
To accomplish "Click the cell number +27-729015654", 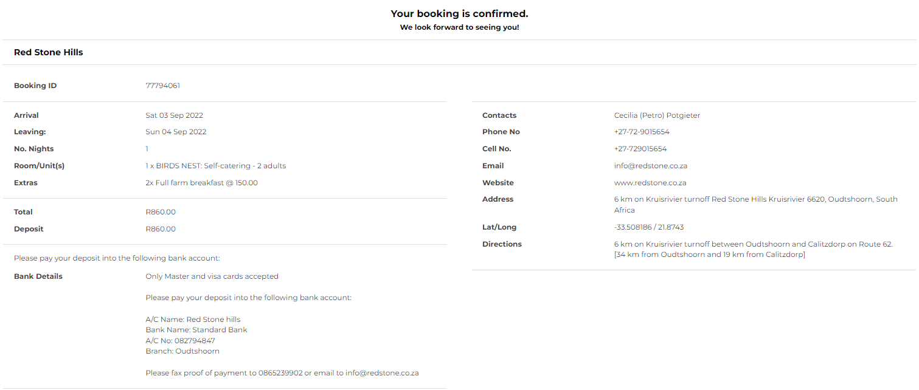I will (640, 149).
